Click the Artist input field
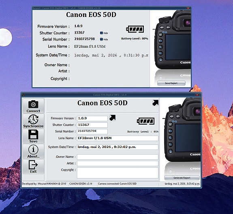Screen dimensions: 233x214 [x=118, y=163]
